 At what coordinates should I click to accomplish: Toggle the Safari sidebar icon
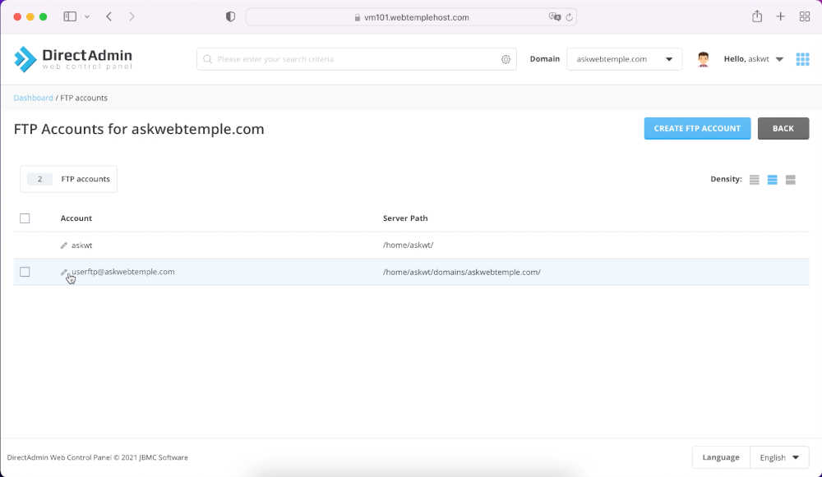pos(70,16)
